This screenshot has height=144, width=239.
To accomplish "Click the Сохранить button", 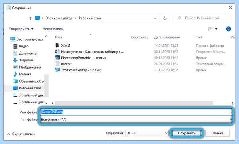I will tap(187, 133).
